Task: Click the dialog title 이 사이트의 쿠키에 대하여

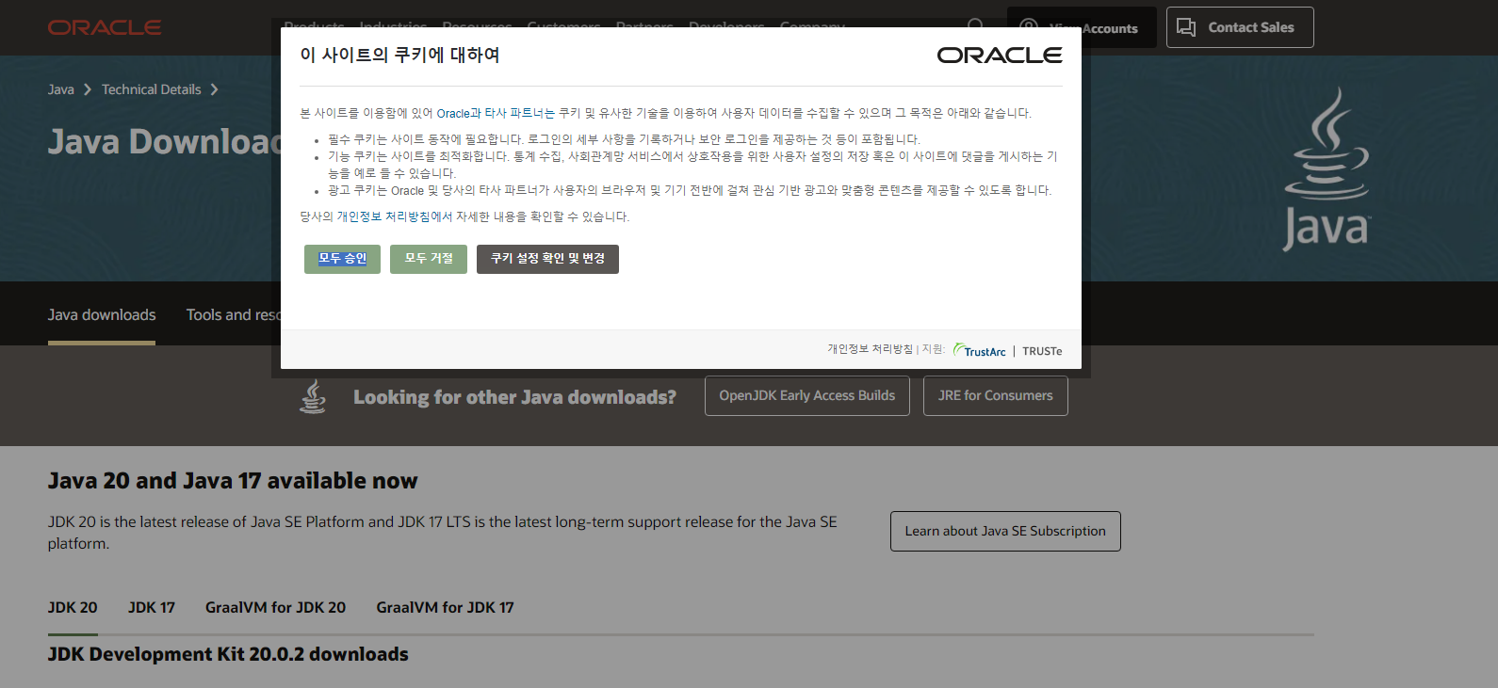Action: coord(399,56)
